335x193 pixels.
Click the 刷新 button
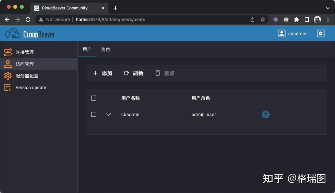point(134,73)
